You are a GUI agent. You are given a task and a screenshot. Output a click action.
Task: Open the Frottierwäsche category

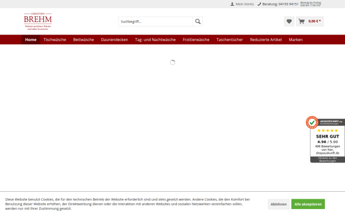coord(196,40)
